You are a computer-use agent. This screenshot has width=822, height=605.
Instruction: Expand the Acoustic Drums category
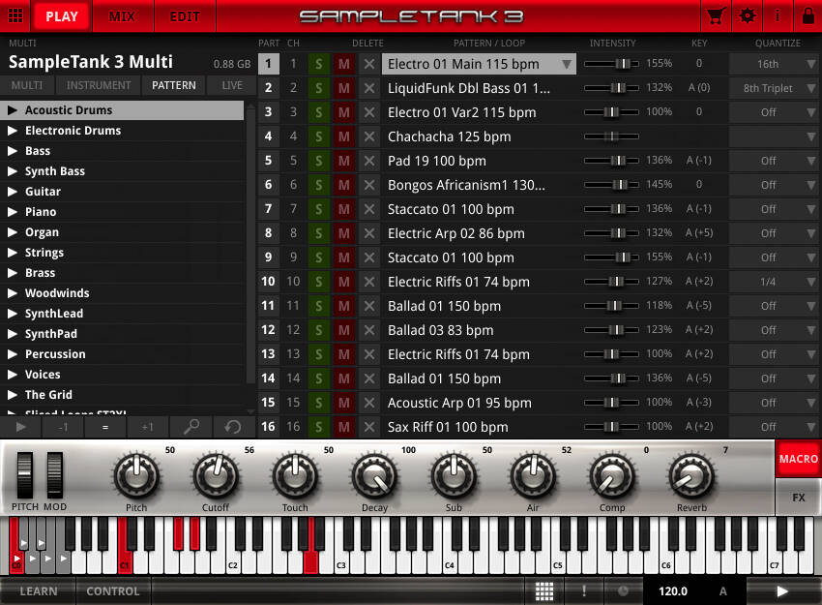tap(13, 110)
